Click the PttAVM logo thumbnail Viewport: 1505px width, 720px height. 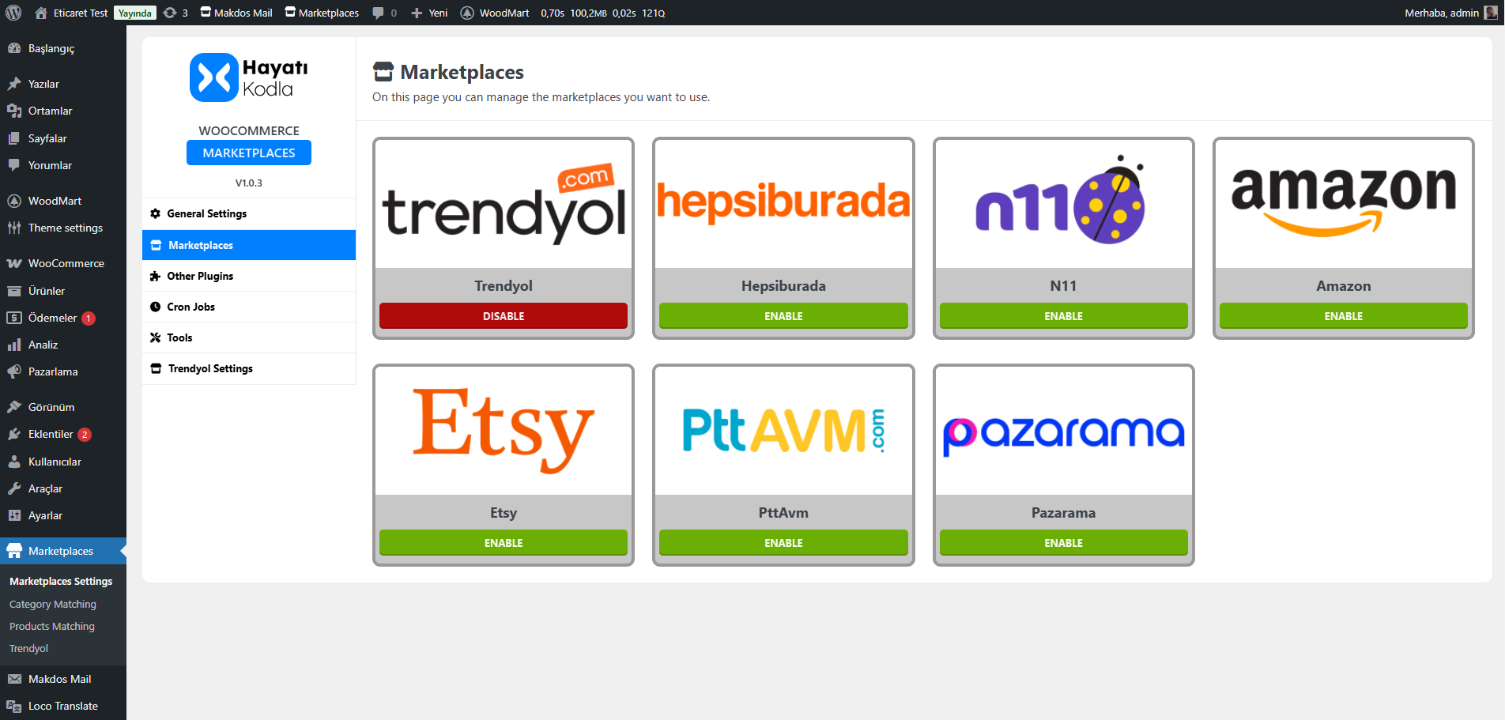coord(783,431)
